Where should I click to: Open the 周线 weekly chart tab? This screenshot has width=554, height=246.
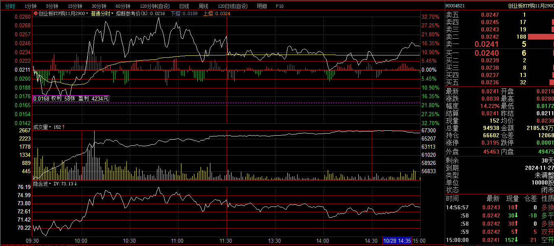tap(203, 6)
